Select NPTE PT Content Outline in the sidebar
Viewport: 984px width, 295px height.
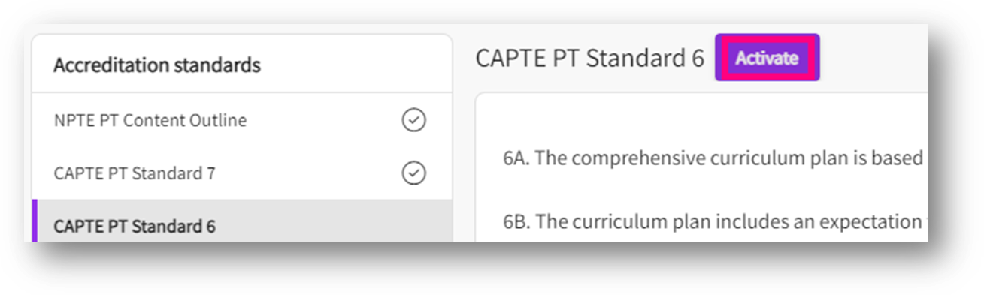pyautogui.click(x=150, y=120)
